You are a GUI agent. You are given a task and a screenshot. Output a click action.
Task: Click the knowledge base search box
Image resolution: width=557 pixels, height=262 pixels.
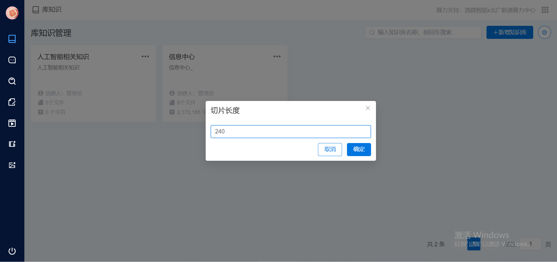tap(423, 32)
